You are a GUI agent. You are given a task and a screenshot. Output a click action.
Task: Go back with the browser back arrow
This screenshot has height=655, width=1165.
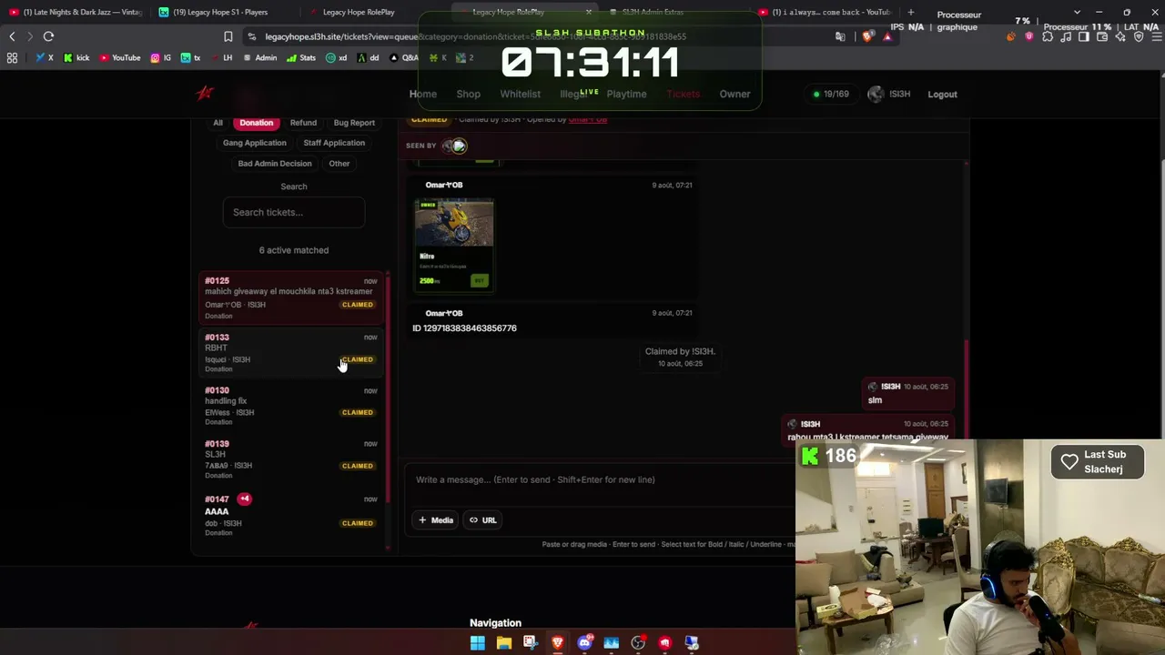click(12, 36)
